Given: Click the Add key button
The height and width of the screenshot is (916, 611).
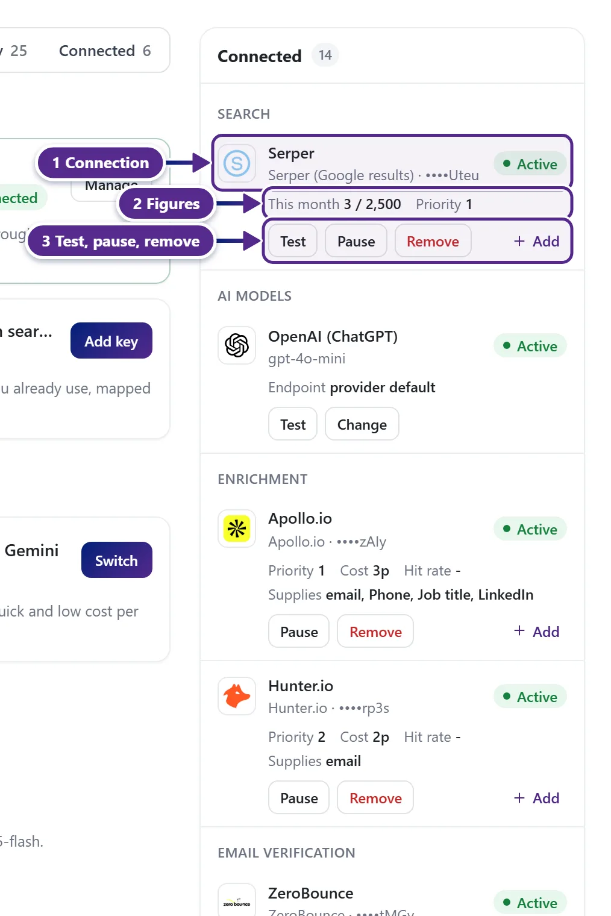Looking at the screenshot, I should click(x=111, y=341).
